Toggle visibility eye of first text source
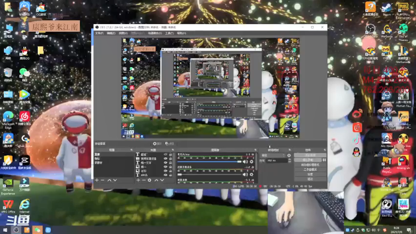This screenshot has width=416, height=234. pos(165,155)
